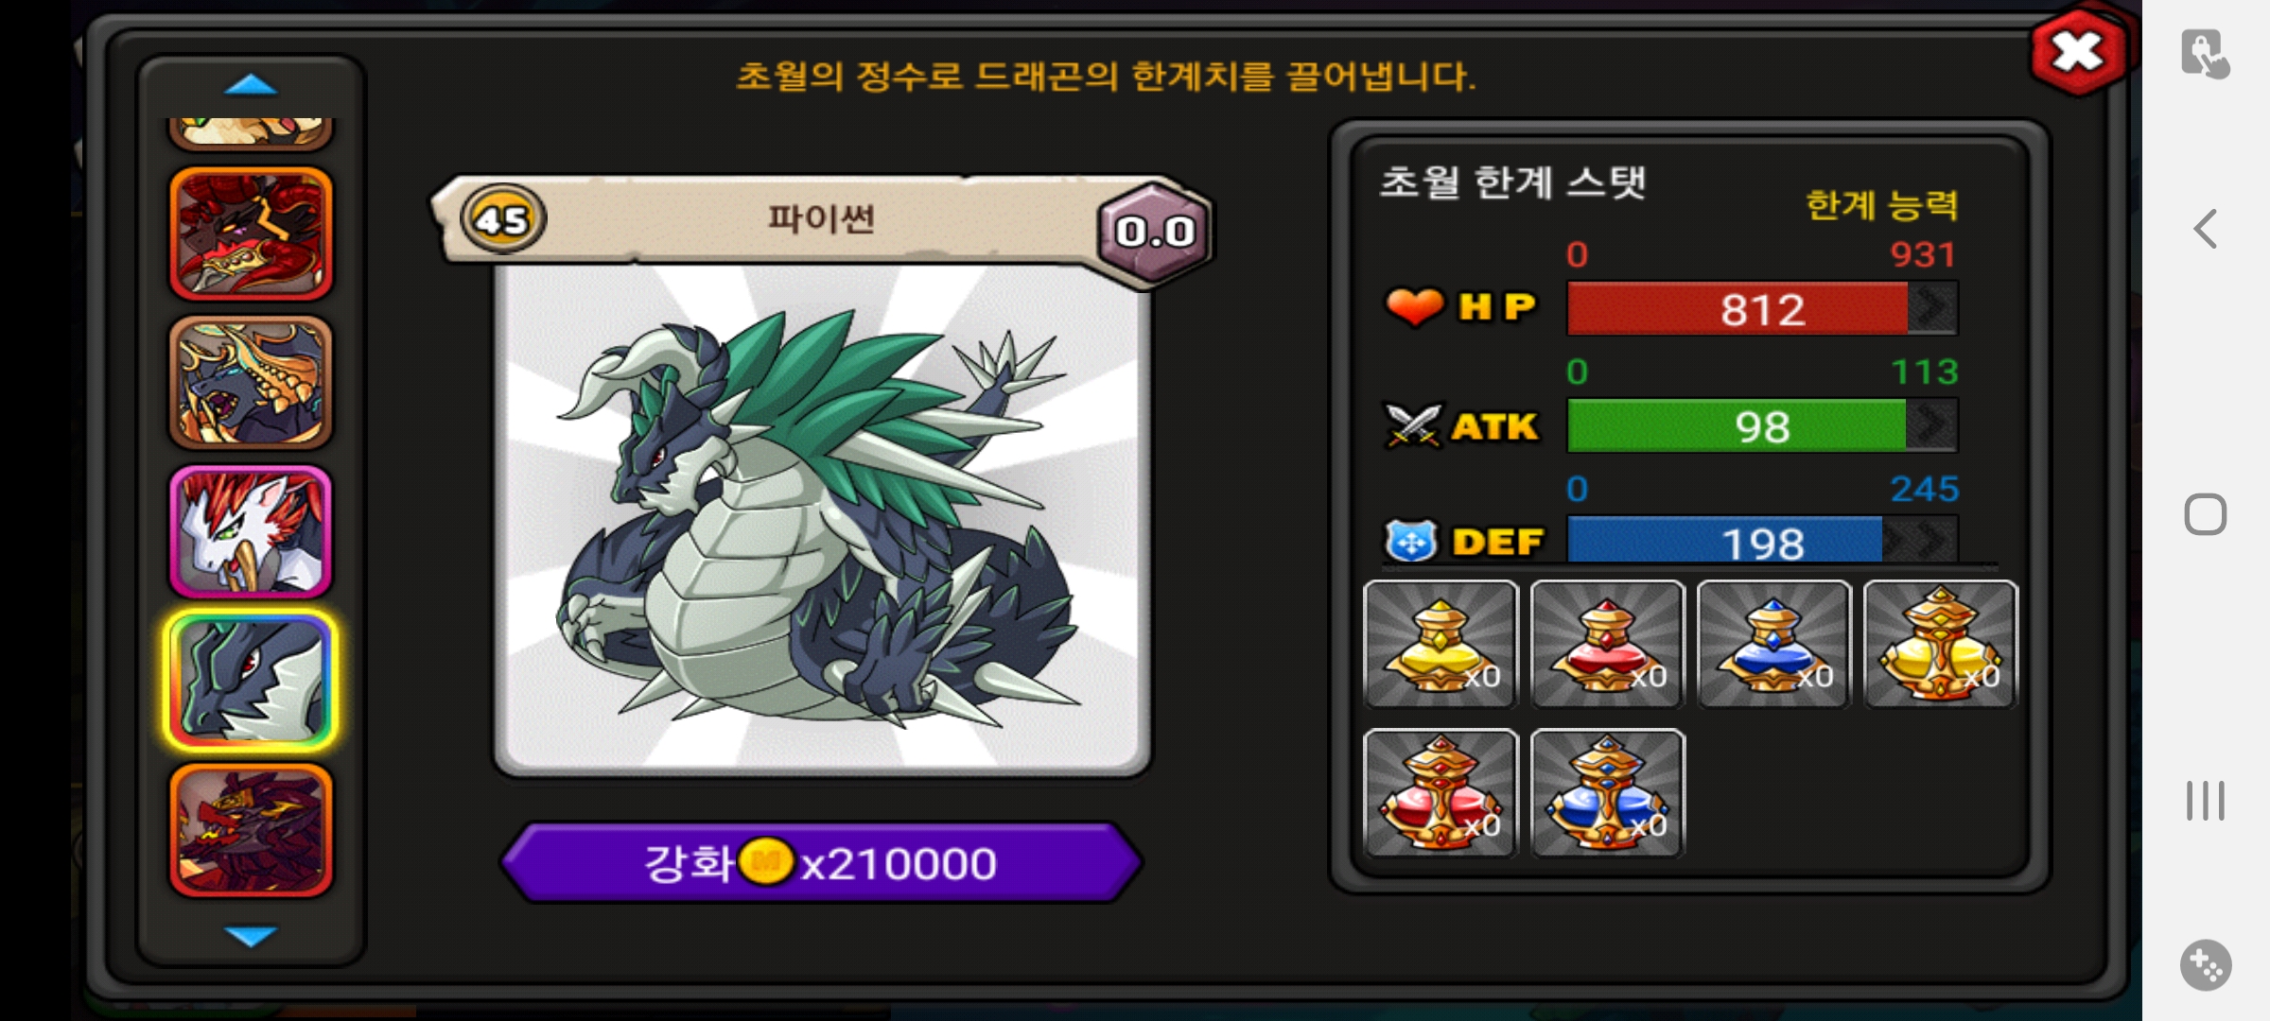Click the 강화 enhance button costing 210000

tap(821, 862)
